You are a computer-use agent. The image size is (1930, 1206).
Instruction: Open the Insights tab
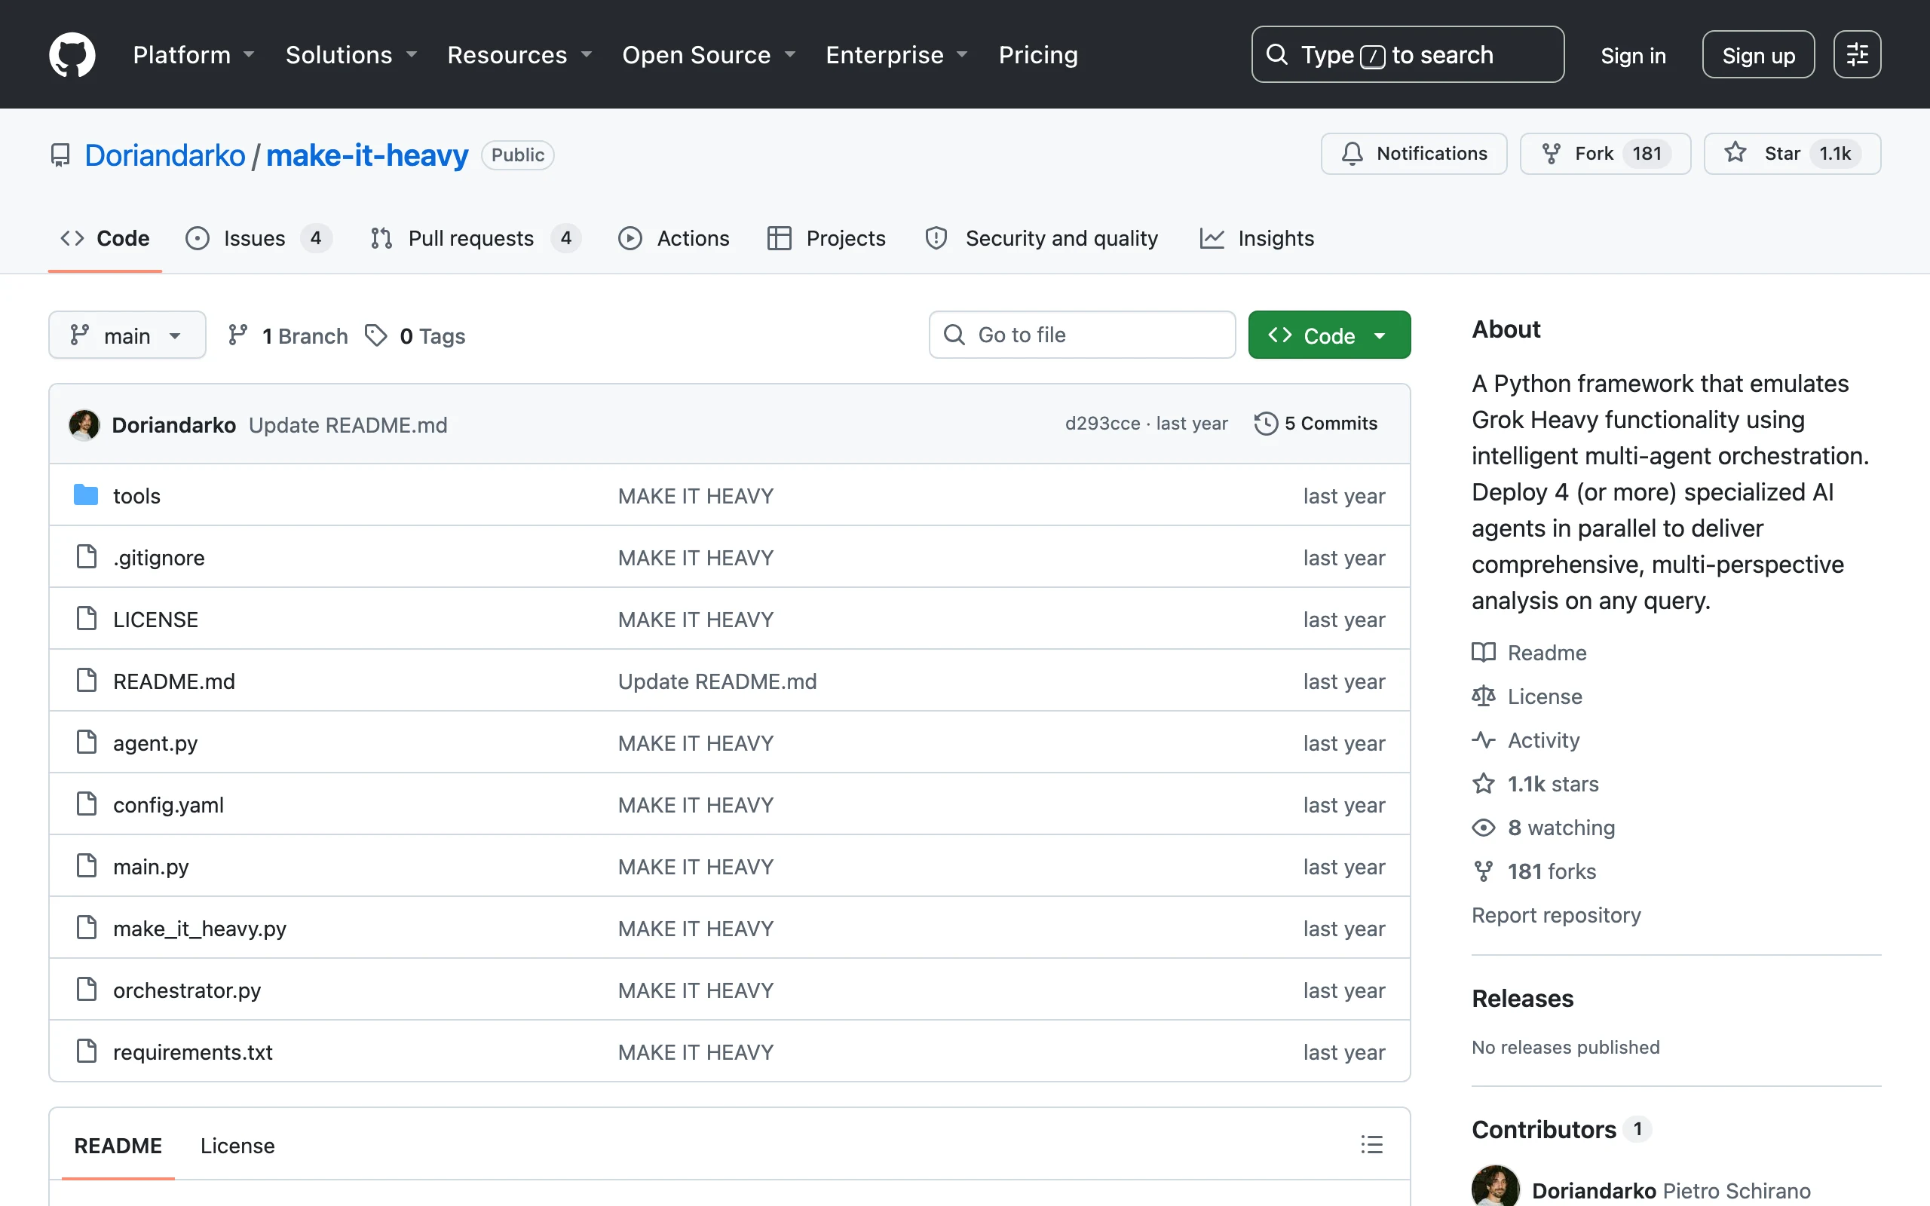pyautogui.click(x=1257, y=237)
